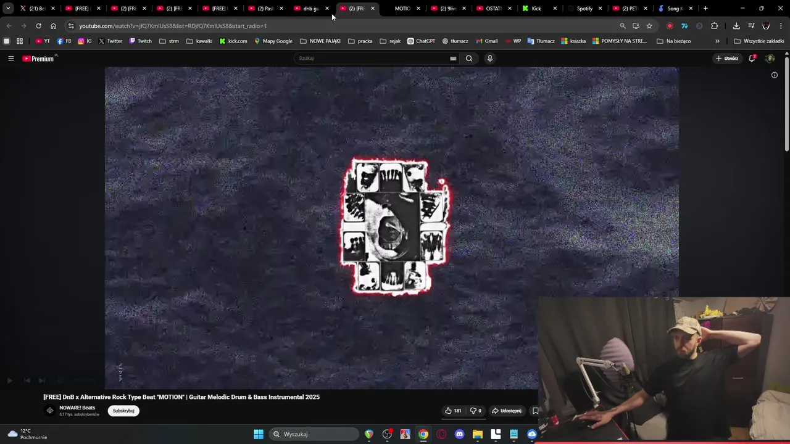
Task: Share video with Udostępnij button
Action: 507,411
